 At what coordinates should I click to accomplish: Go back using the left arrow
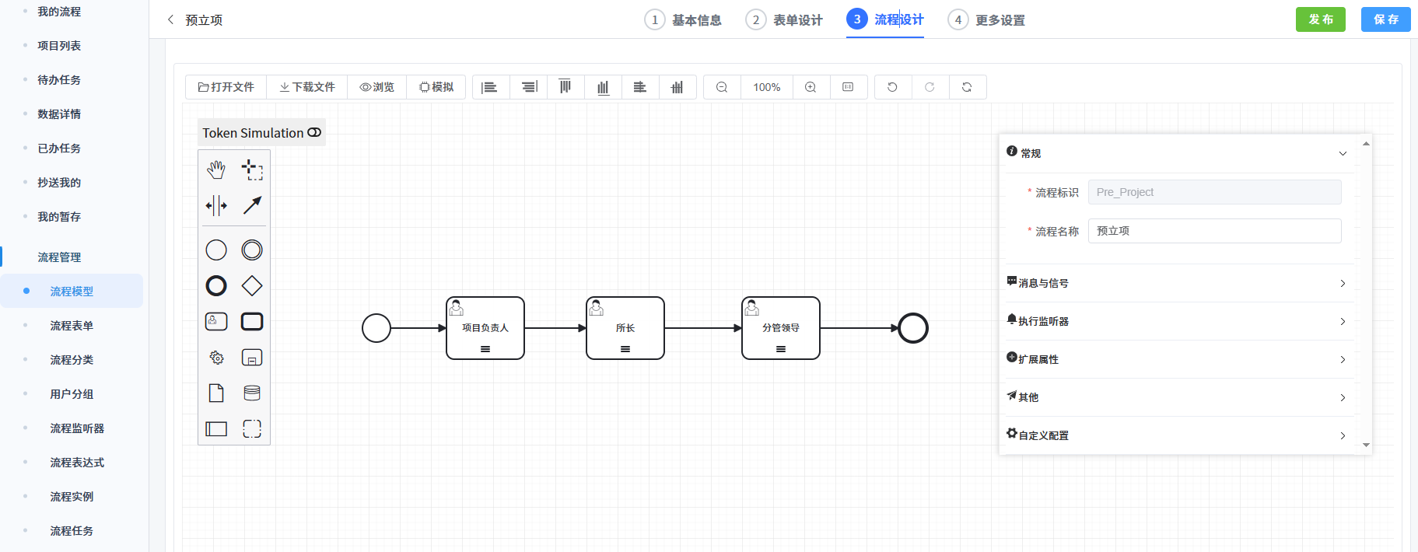[x=171, y=19]
